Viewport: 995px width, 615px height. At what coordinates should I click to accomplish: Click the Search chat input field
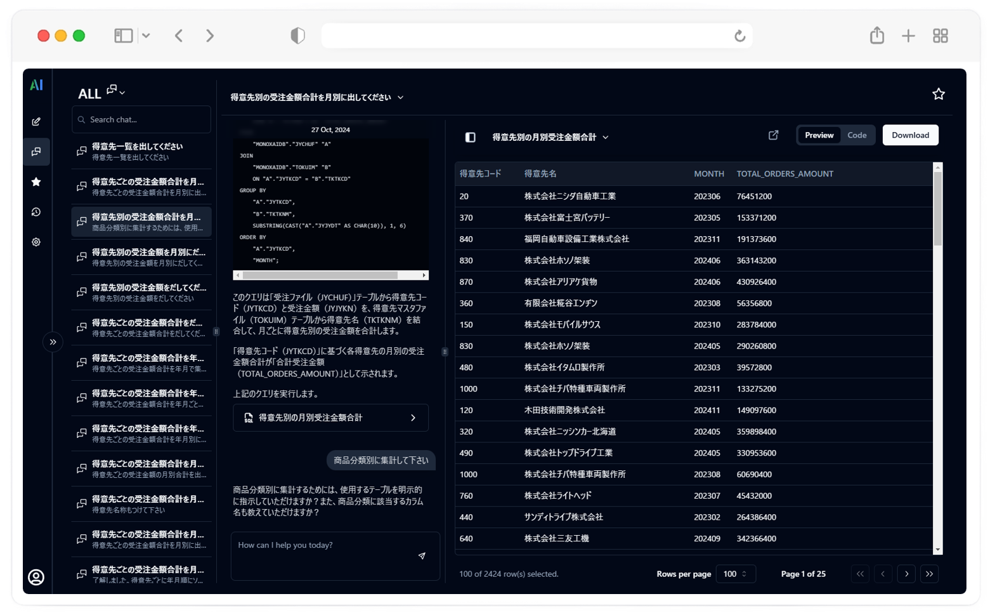(141, 119)
